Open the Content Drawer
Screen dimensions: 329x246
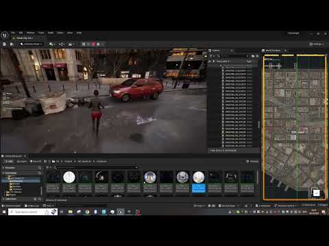pyautogui.click(x=12, y=206)
